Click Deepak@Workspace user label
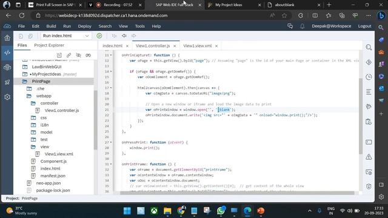388x218 pixels. click(332, 26)
